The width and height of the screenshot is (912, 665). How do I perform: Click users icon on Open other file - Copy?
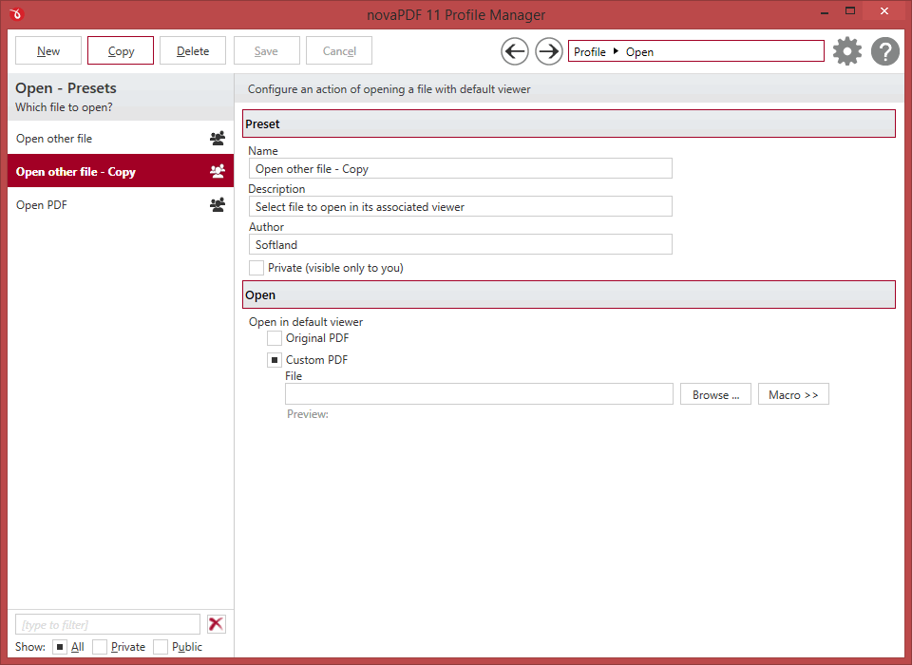point(218,172)
